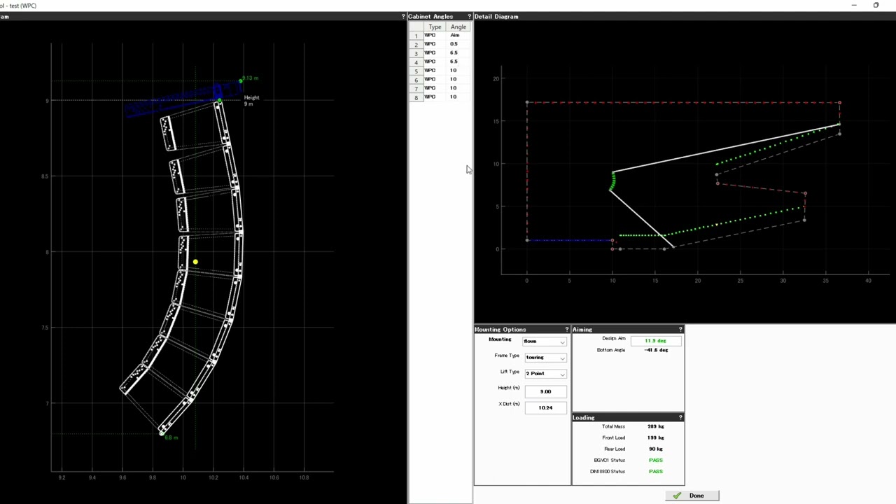Select cabinet row 2 header

(x=416, y=44)
